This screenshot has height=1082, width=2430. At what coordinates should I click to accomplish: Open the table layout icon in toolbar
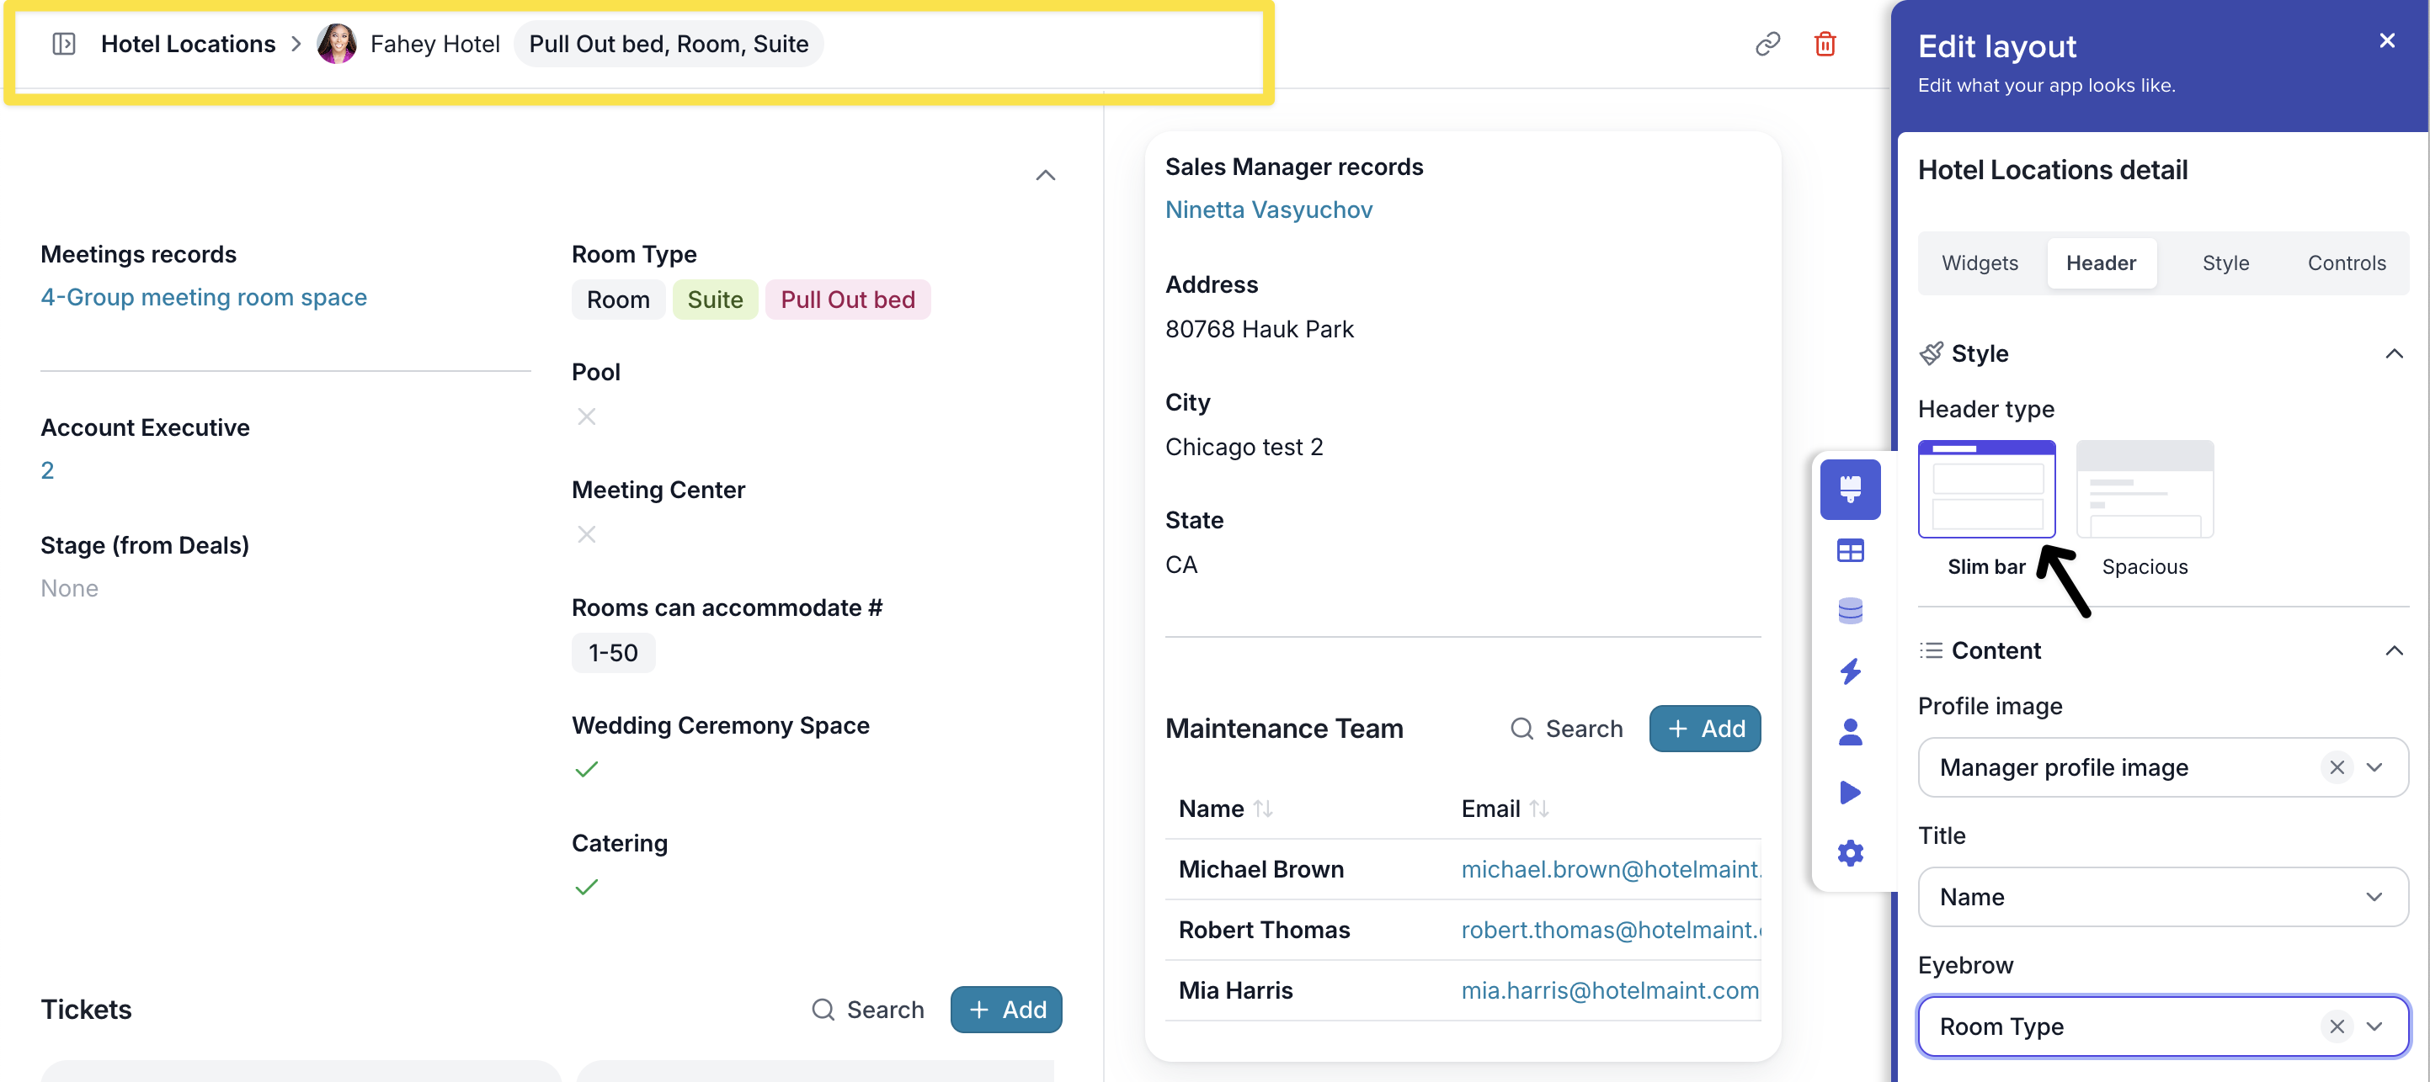[1849, 550]
